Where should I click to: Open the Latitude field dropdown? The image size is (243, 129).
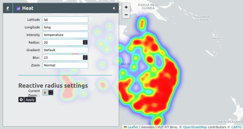coord(65,20)
